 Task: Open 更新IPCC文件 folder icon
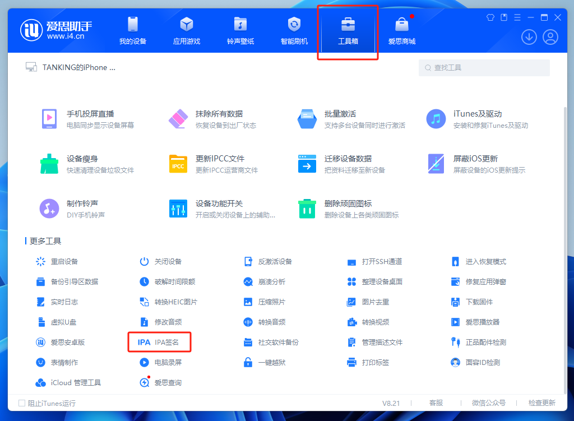coord(178,164)
